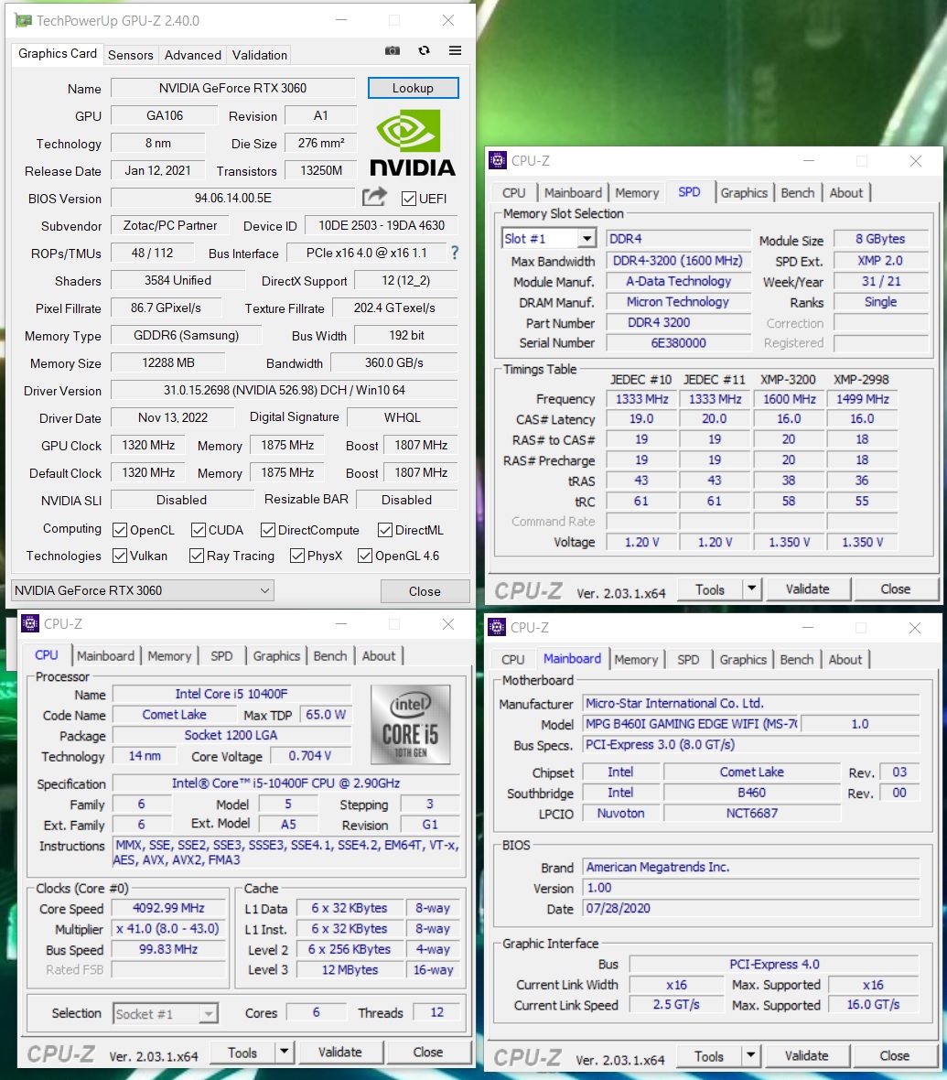Toggle the CUDA checkbox

click(199, 530)
